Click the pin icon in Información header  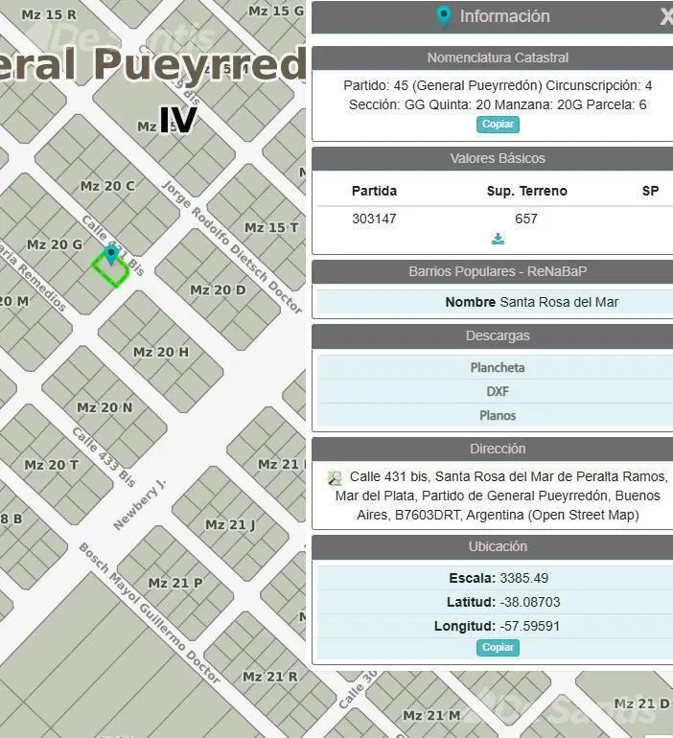pos(443,16)
